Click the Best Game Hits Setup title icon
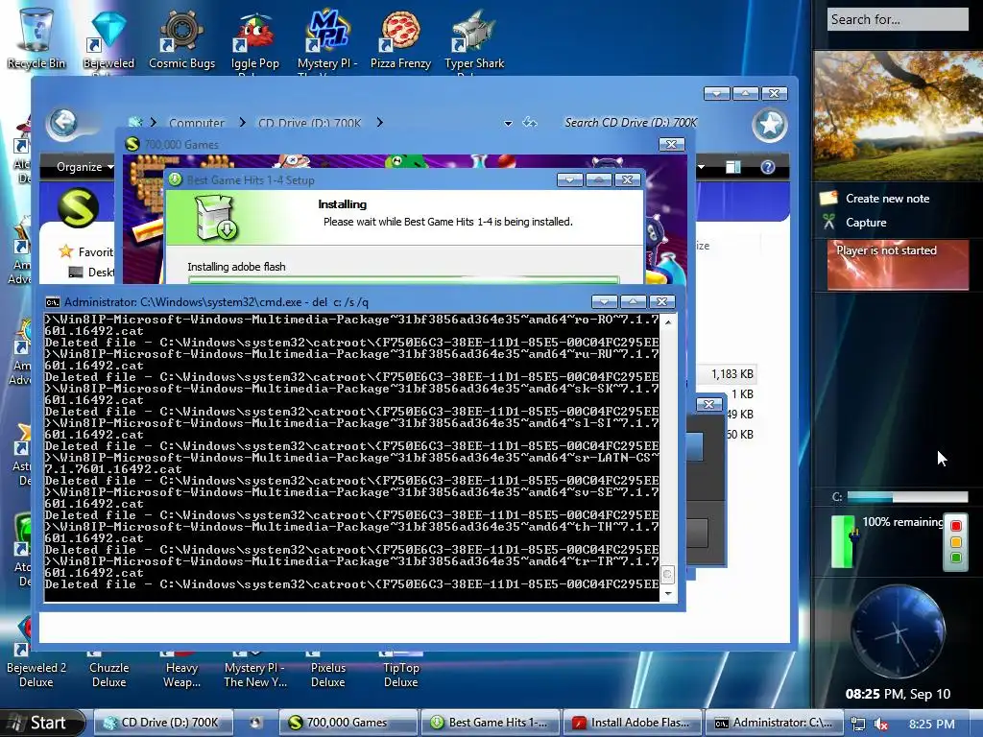 click(x=175, y=179)
